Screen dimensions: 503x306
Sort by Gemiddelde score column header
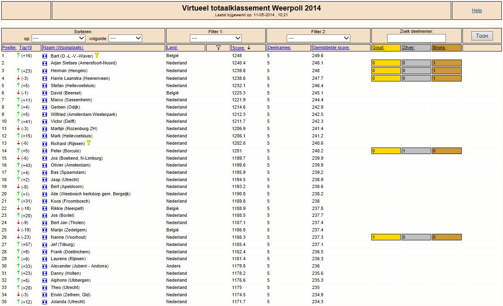[331, 48]
